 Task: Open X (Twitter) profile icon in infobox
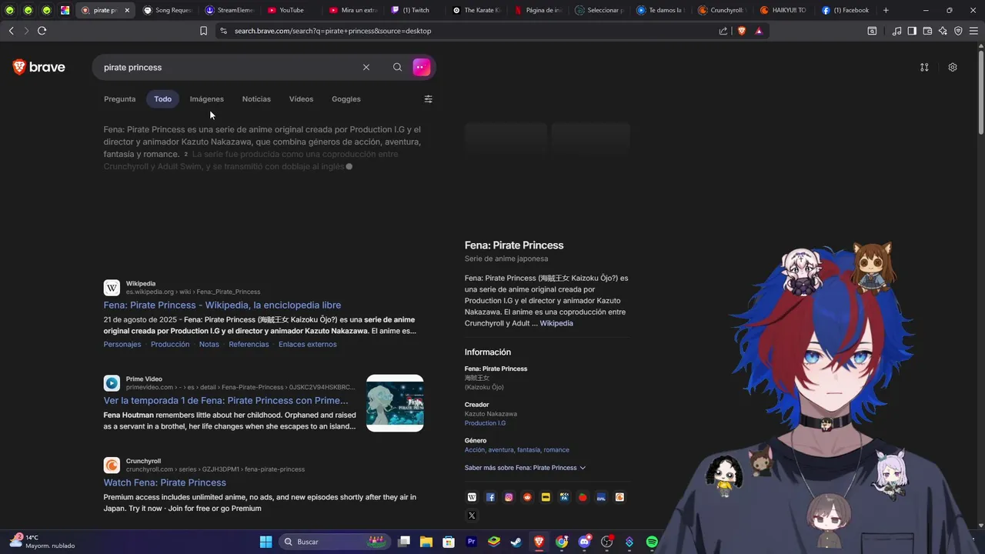point(472,516)
